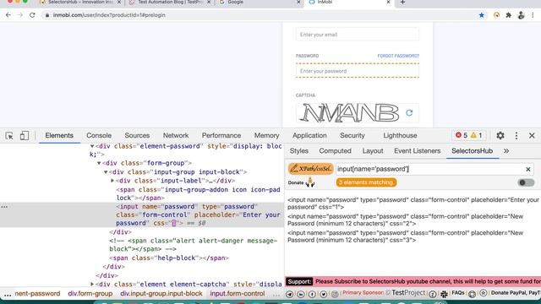Open the Event Listeners sidebar tab
The height and width of the screenshot is (304, 541).
[x=417, y=151]
